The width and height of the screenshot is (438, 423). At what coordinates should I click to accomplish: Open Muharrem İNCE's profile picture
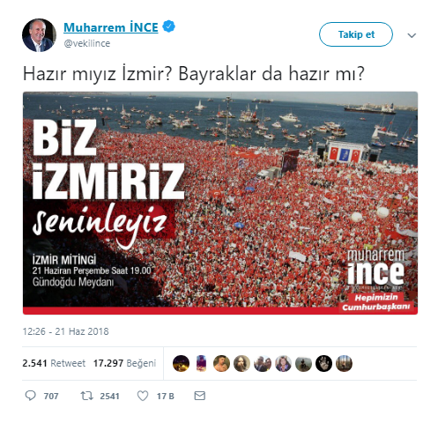coord(39,35)
